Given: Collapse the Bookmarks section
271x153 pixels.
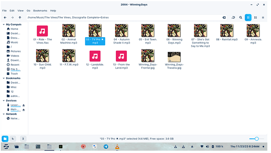Looking at the screenshot, I should tap(4, 78).
